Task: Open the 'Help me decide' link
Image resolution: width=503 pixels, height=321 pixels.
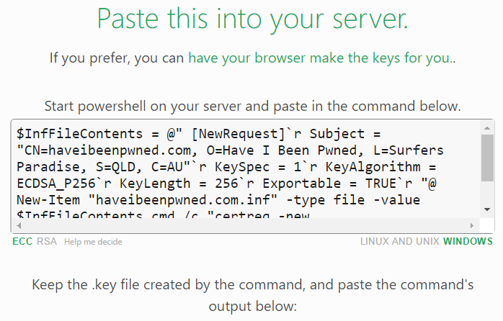Action: [x=93, y=242]
